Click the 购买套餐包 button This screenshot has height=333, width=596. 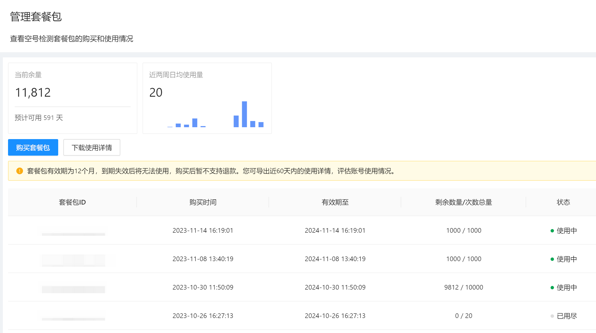33,147
